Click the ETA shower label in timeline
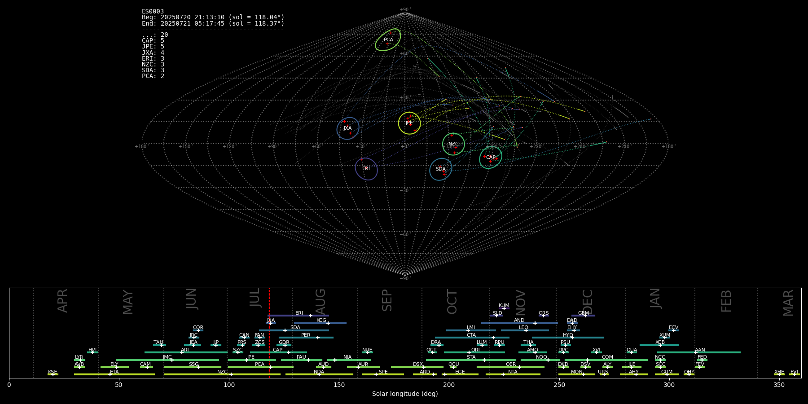 pyautogui.click(x=114, y=372)
